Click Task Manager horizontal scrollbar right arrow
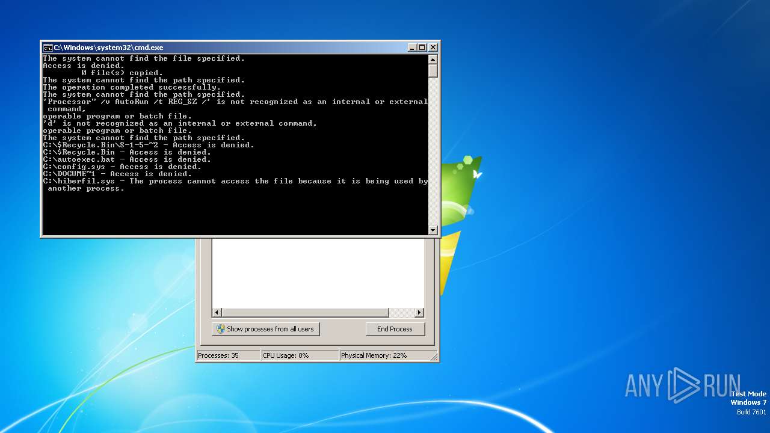This screenshot has height=433, width=770. 419,313
